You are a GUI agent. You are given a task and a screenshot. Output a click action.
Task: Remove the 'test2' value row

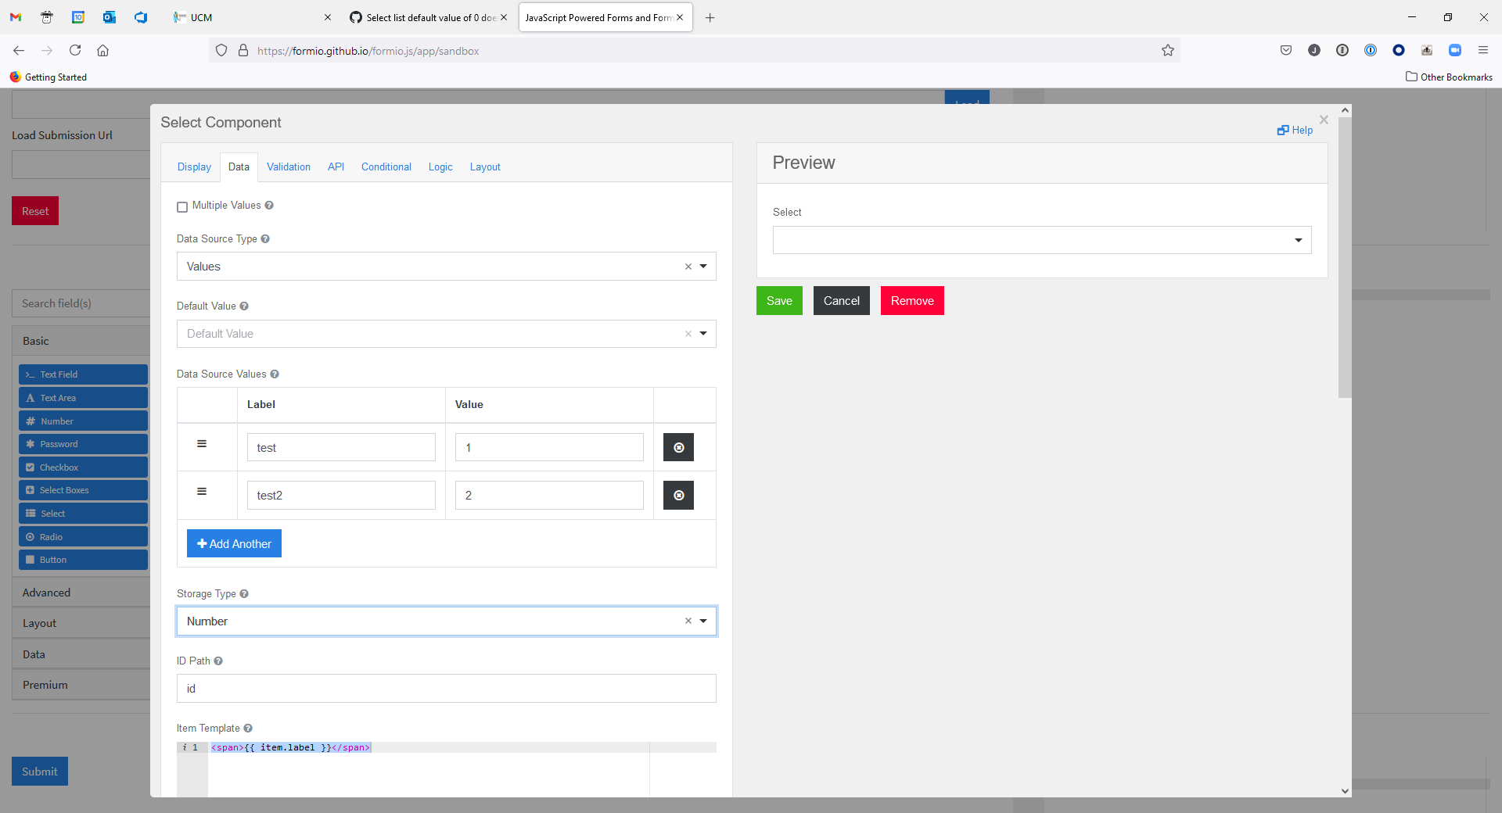(678, 496)
